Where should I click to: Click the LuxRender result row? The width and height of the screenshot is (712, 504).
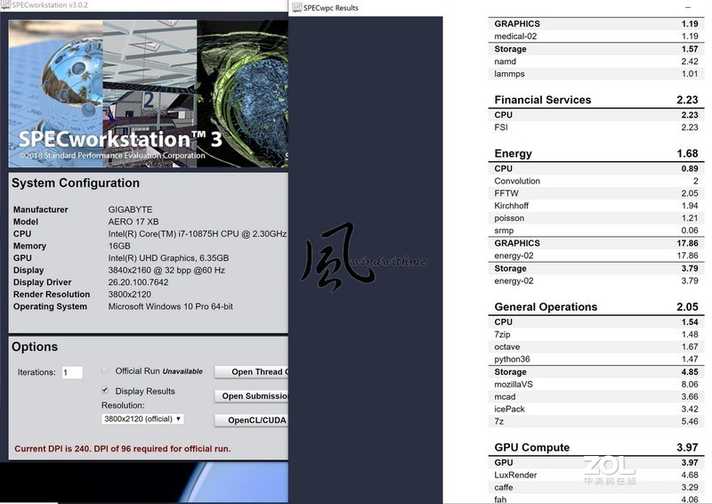pyautogui.click(x=596, y=475)
